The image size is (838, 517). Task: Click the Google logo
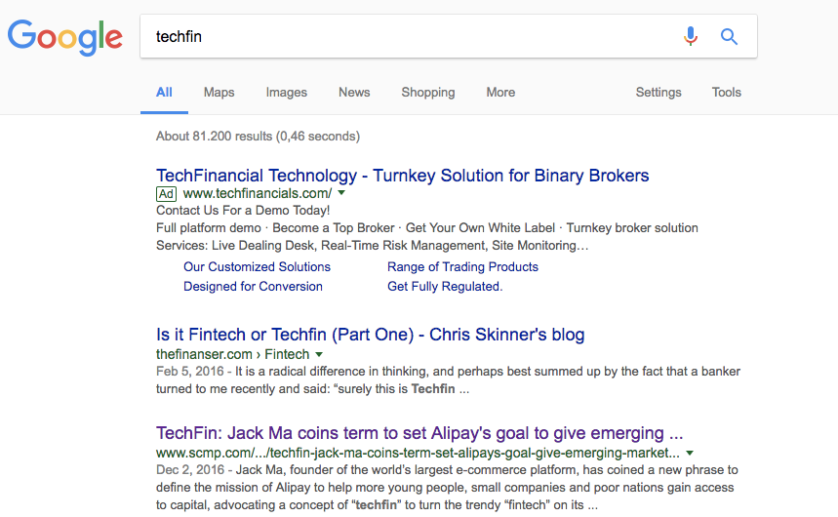coord(65,37)
